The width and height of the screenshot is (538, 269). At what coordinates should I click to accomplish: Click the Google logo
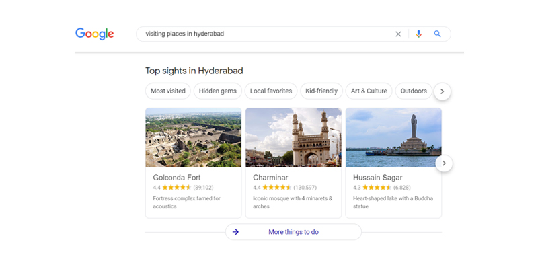pos(94,34)
